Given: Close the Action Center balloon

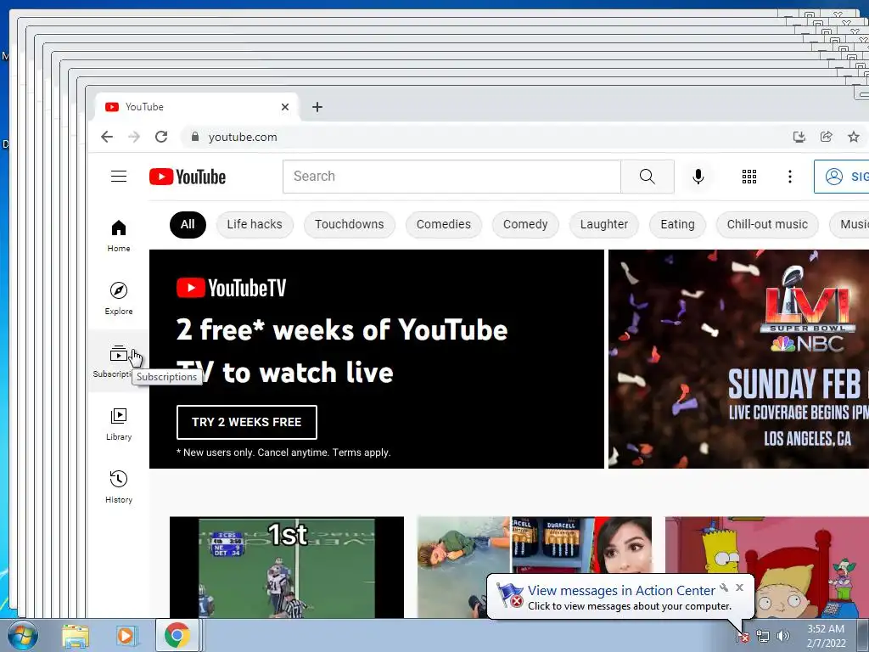Looking at the screenshot, I should (x=739, y=587).
